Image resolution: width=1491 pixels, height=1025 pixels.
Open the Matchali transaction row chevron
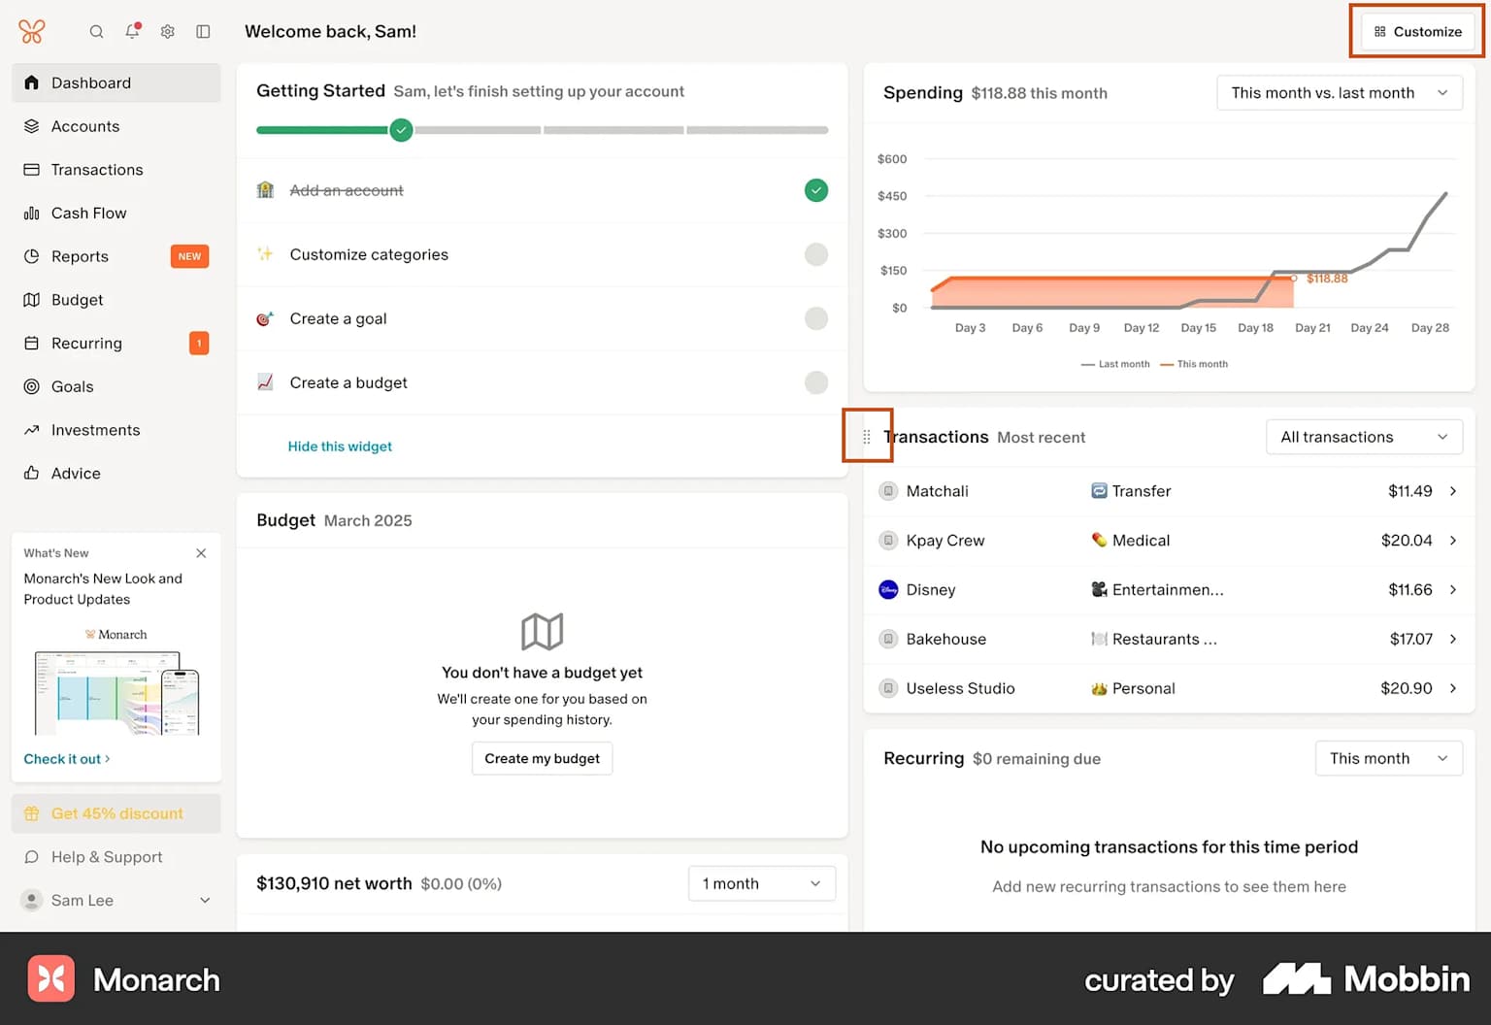(x=1453, y=491)
